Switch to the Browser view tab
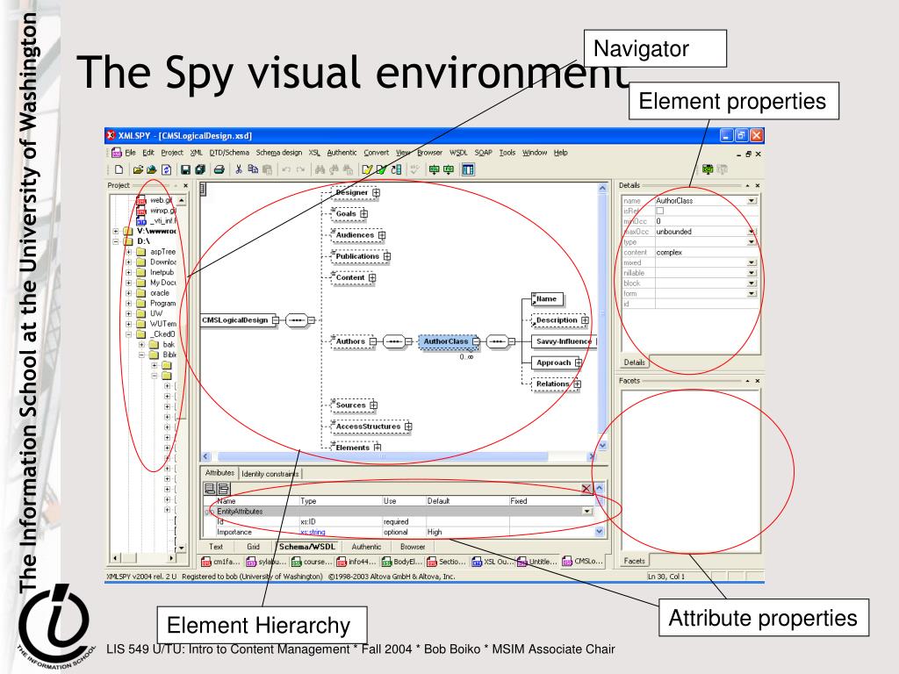This screenshot has height=674, width=899. click(413, 547)
